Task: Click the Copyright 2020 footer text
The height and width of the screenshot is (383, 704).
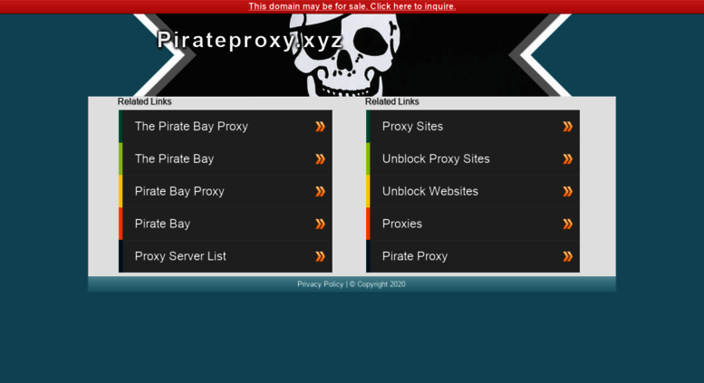Action: click(x=378, y=284)
